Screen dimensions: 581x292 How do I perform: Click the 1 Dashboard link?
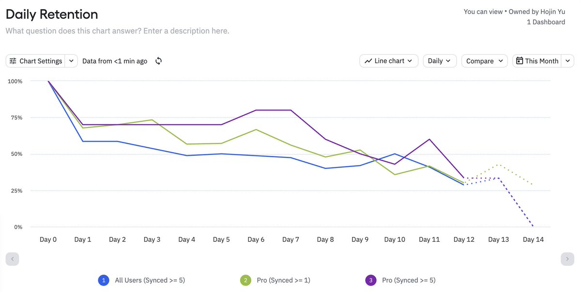pos(546,22)
